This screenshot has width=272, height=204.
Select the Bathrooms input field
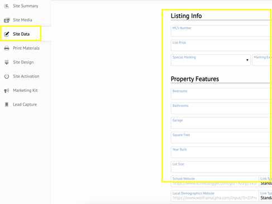221,108
